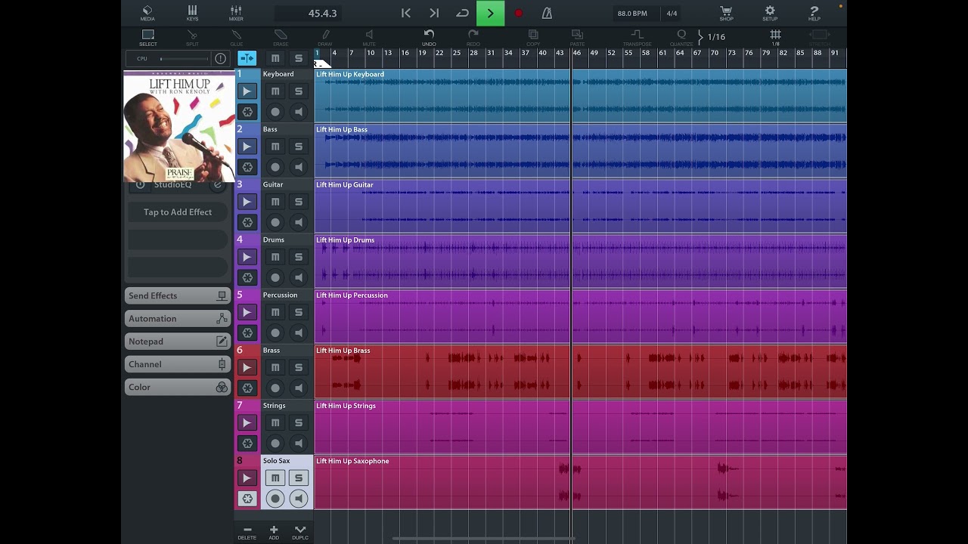The height and width of the screenshot is (544, 968).
Task: Expand the Color section
Action: point(178,386)
